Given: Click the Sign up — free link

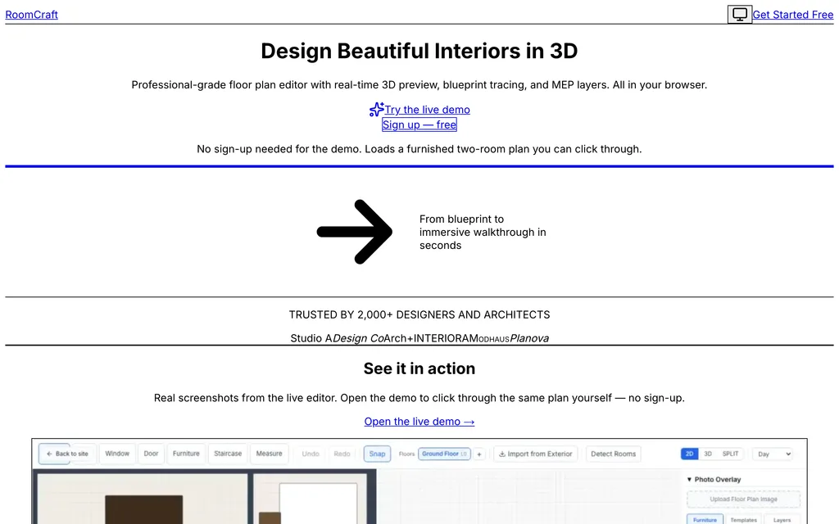Looking at the screenshot, I should click(419, 124).
